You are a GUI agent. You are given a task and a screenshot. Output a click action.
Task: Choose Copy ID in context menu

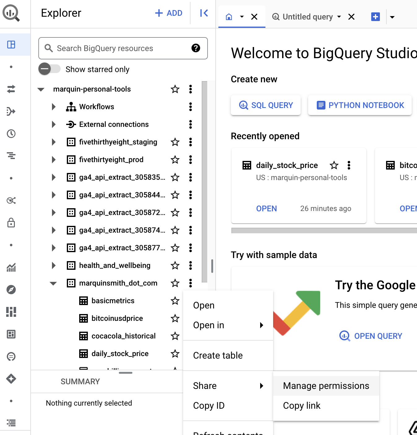point(228,406)
